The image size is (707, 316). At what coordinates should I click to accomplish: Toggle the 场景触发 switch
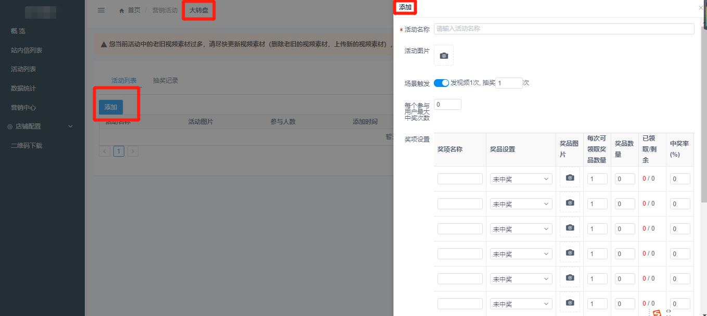[x=441, y=83]
